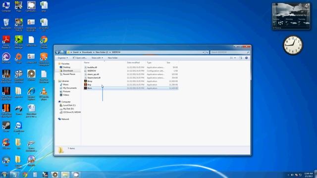
Task: Launch Adobe Reader desktop shortcut
Action: tap(6, 42)
